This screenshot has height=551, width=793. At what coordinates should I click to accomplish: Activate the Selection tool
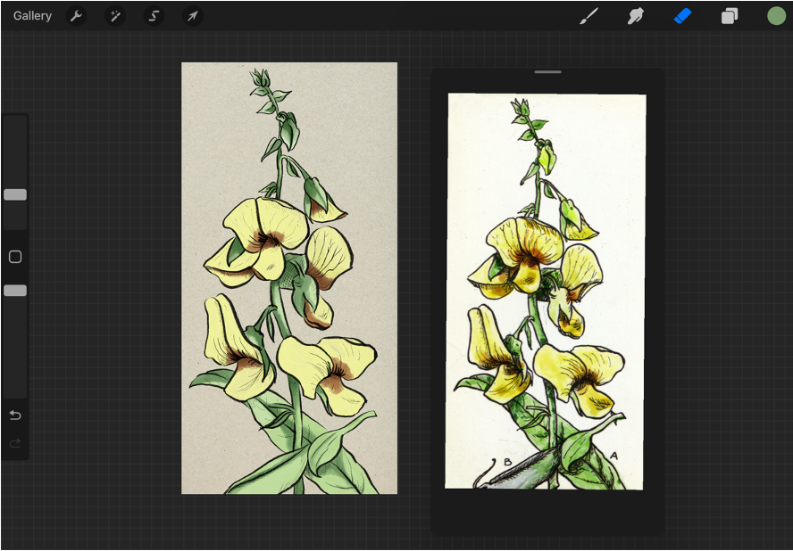point(154,16)
